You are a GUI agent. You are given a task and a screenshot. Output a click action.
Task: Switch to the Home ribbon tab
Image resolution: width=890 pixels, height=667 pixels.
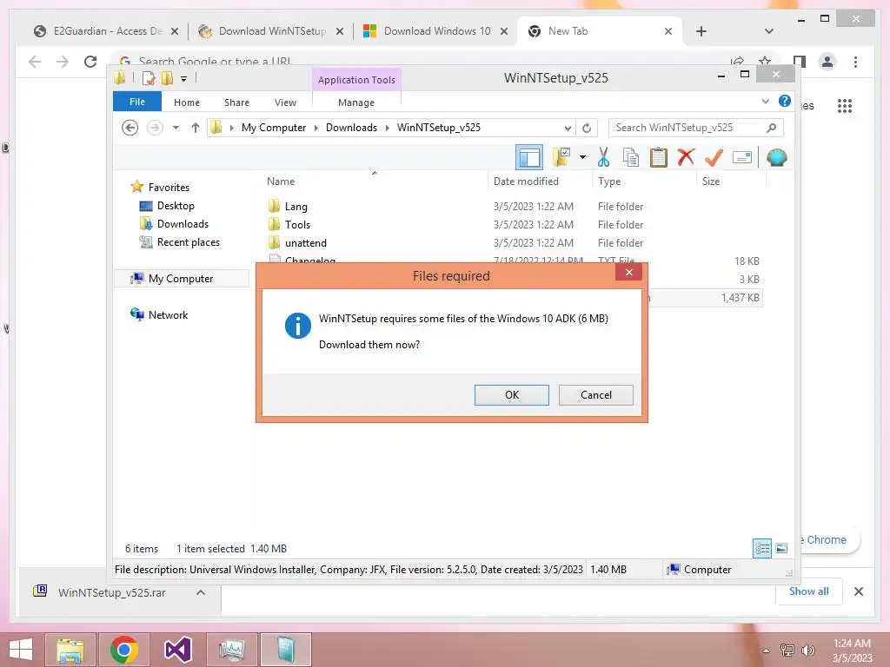click(x=187, y=102)
